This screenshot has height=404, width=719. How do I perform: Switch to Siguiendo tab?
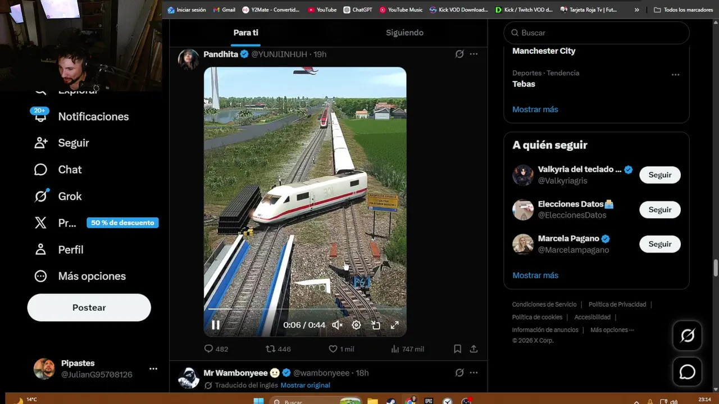[404, 33]
